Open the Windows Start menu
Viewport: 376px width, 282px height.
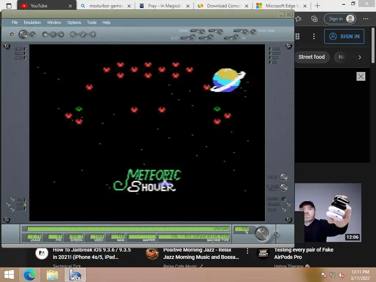pos(9,275)
